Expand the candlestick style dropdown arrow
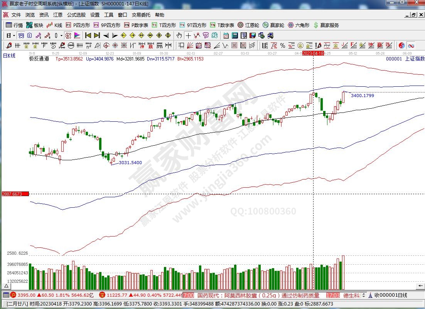 click(61, 35)
